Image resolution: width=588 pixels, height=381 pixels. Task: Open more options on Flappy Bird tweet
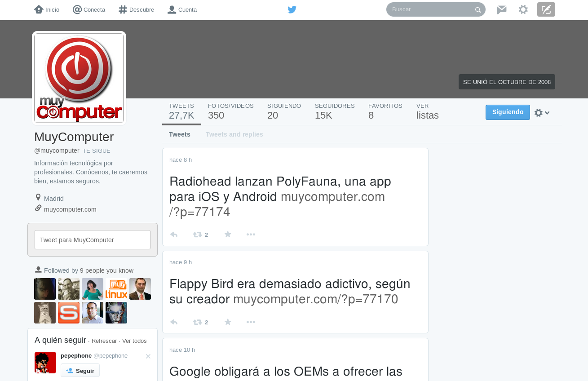pyautogui.click(x=251, y=322)
